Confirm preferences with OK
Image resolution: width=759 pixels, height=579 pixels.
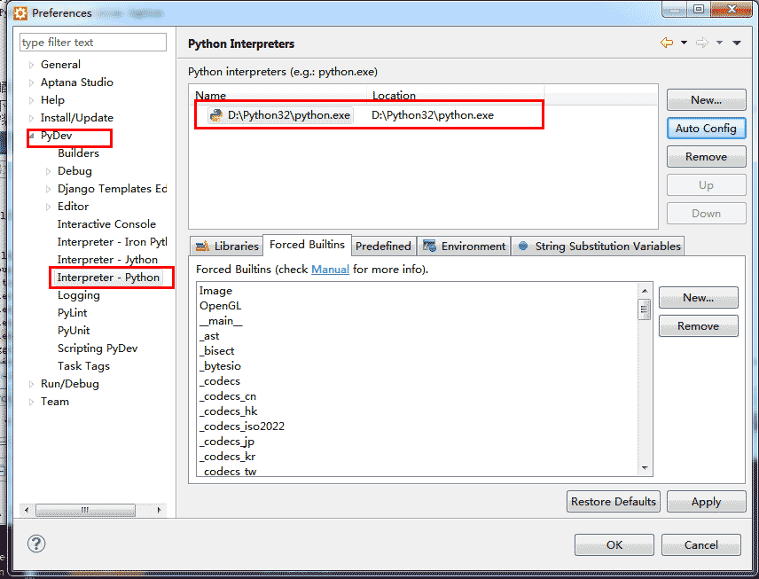614,545
